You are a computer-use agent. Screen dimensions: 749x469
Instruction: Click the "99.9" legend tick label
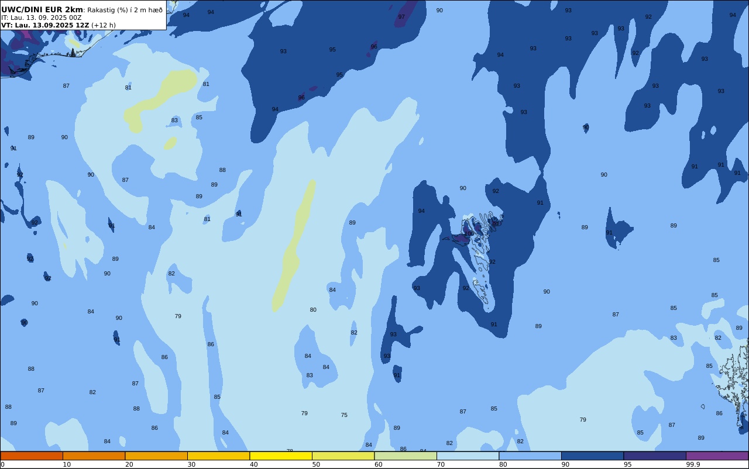(x=693, y=464)
